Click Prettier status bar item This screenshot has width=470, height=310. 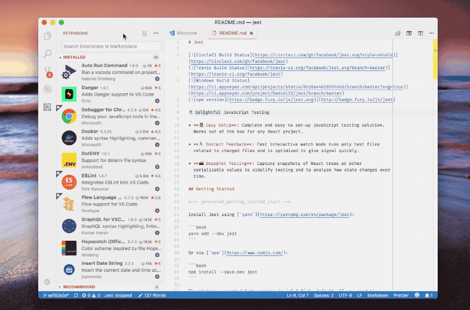pos(401,295)
